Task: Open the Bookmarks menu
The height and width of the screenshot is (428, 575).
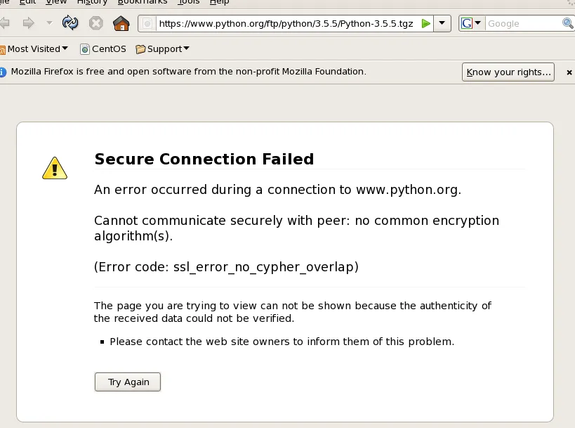Action: [x=143, y=2]
